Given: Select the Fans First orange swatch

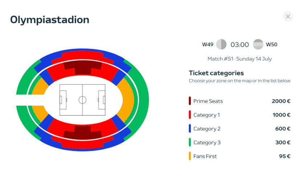Looking at the screenshot, I should point(190,156).
